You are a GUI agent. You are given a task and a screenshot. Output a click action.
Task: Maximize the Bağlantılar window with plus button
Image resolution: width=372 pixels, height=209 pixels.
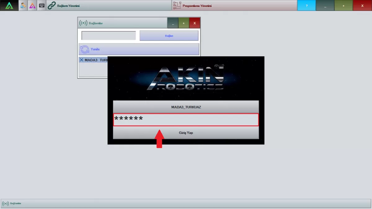point(184,23)
